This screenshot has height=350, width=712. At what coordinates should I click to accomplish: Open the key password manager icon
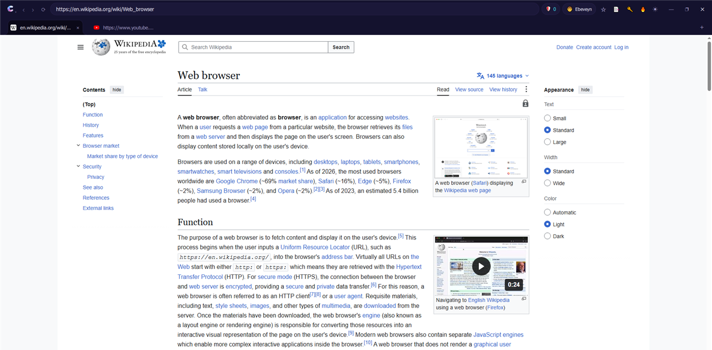pyautogui.click(x=630, y=9)
